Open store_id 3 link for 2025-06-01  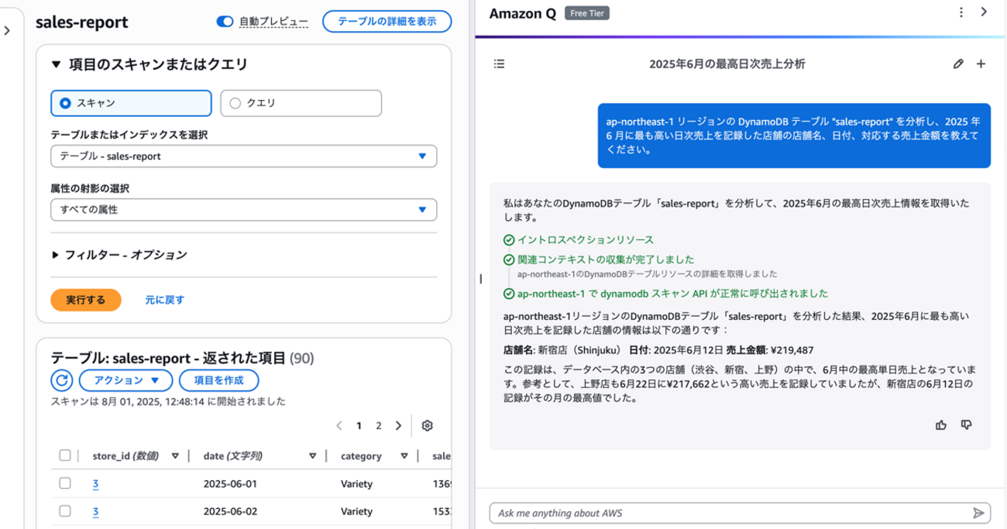[95, 484]
